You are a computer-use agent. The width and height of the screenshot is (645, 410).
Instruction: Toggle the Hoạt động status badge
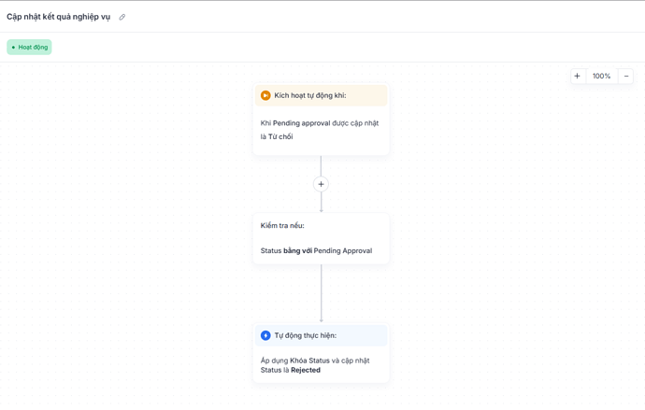(29, 48)
